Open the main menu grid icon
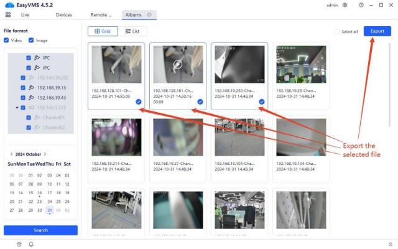The height and width of the screenshot is (249, 398). coord(8,14)
